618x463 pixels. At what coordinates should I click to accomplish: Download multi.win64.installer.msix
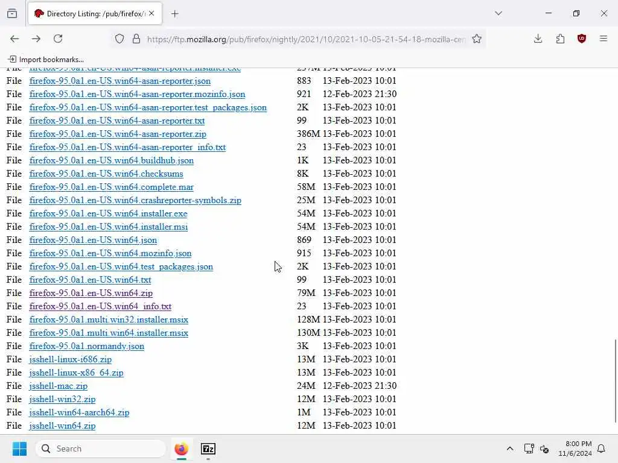(x=109, y=333)
